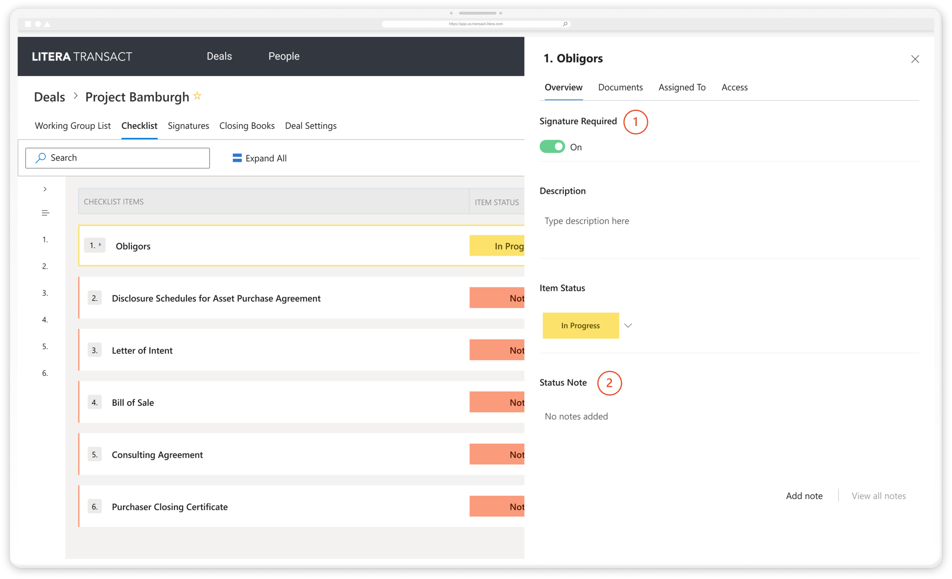
Task: Click the Add note button
Action: coord(804,495)
